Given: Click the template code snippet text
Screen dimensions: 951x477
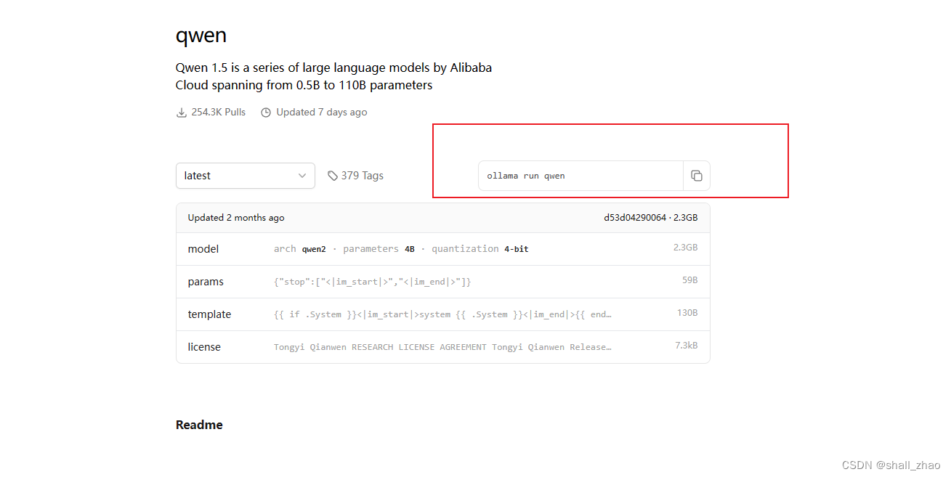Looking at the screenshot, I should click(x=442, y=314).
